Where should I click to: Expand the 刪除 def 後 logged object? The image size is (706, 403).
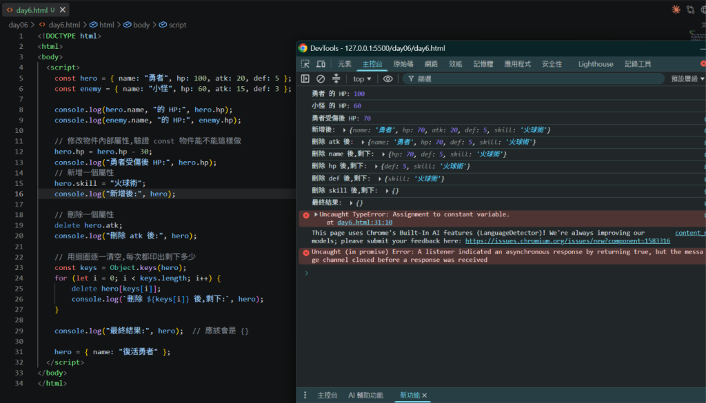pos(380,178)
